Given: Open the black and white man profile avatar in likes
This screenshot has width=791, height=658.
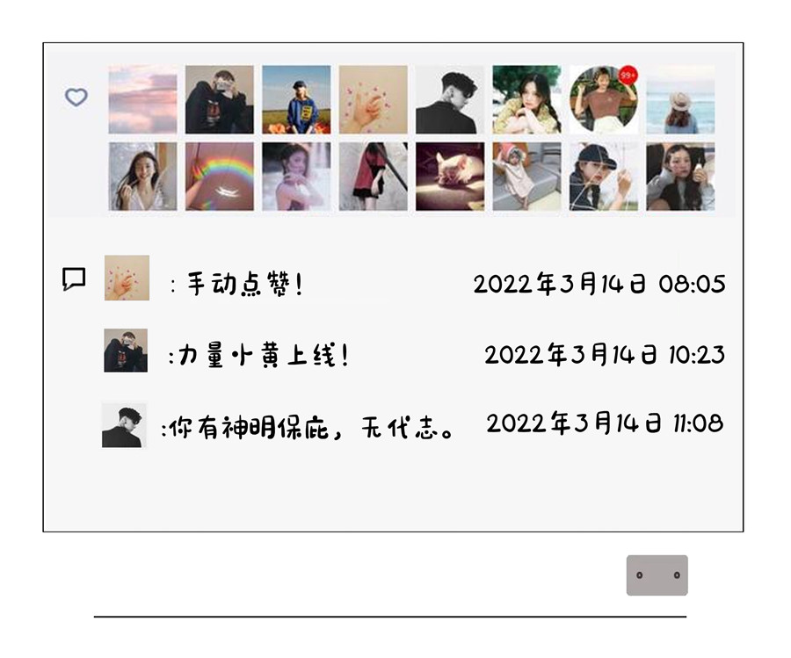Looking at the screenshot, I should [x=450, y=101].
